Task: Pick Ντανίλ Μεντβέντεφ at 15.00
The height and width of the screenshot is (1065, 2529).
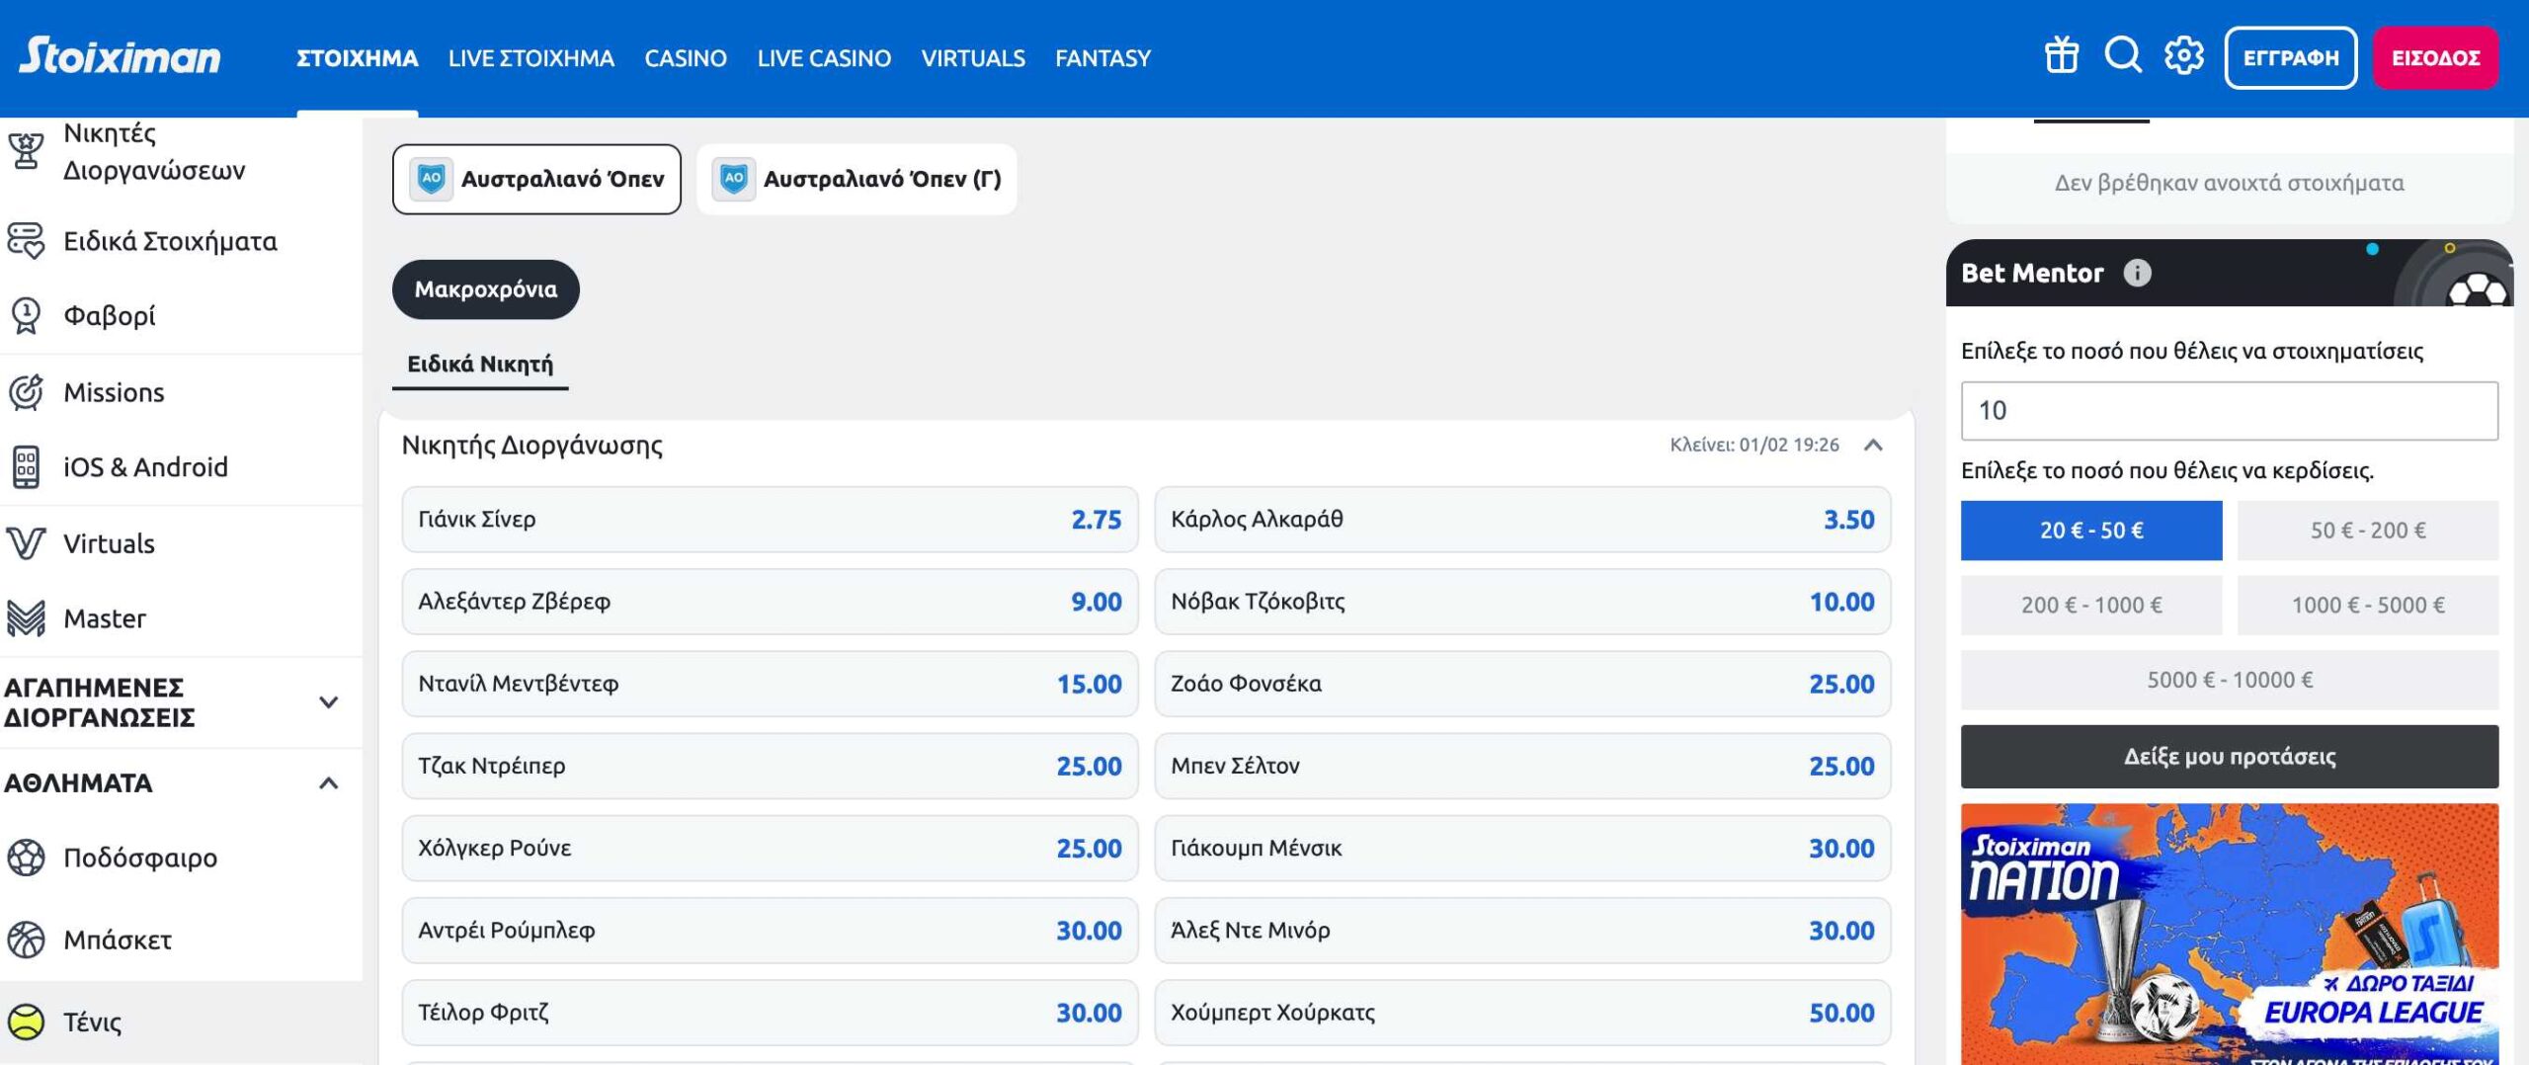Action: point(770,684)
